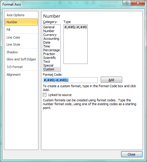Screen dimensions: 147x162
Task: Choose the Percentage category
Action: [x=52, y=50]
